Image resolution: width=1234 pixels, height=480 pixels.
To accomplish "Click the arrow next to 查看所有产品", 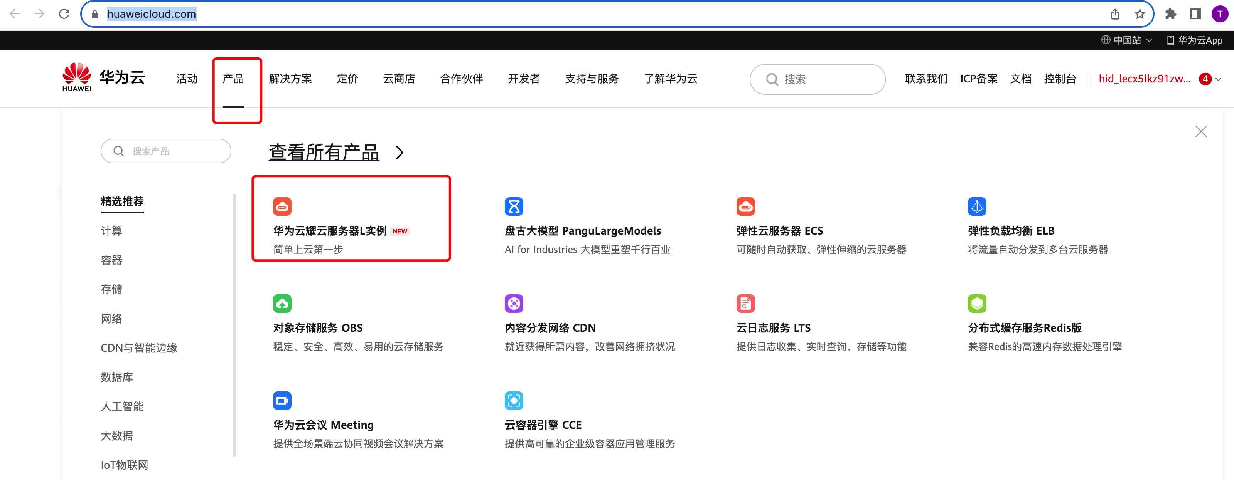I will (400, 153).
